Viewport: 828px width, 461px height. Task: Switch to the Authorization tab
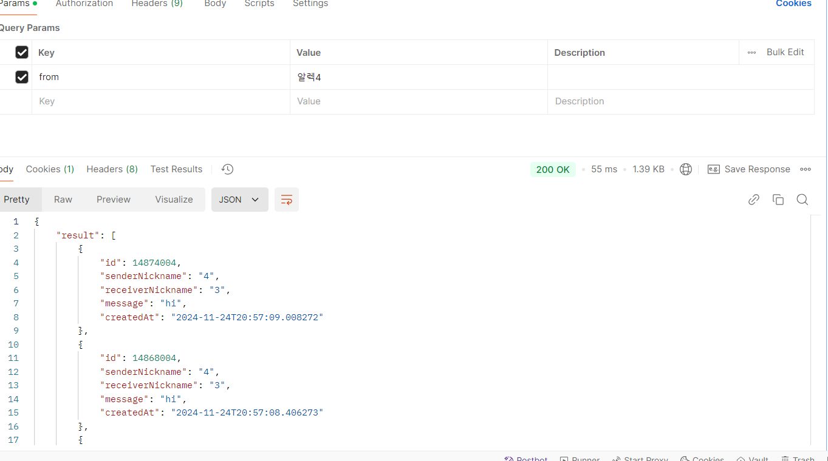coord(84,4)
